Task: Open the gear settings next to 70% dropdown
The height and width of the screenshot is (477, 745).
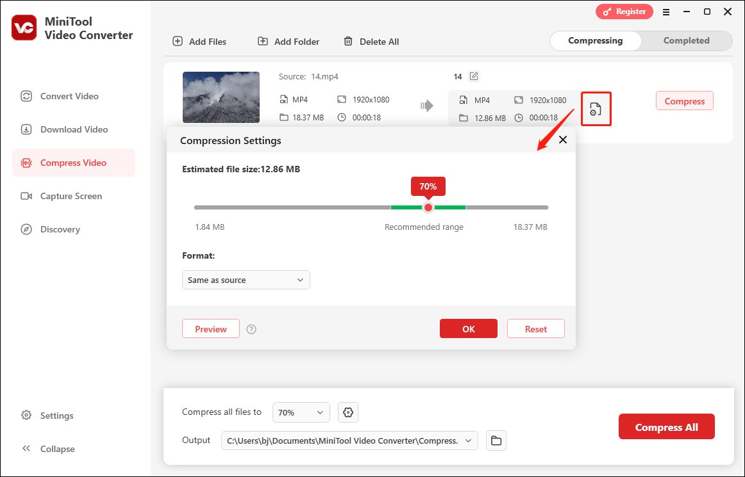Action: (x=347, y=412)
